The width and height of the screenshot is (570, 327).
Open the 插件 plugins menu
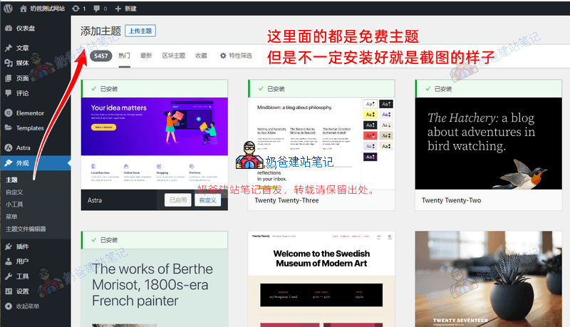[22, 246]
